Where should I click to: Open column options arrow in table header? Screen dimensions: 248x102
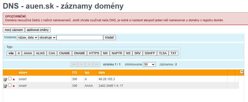tap(242, 72)
